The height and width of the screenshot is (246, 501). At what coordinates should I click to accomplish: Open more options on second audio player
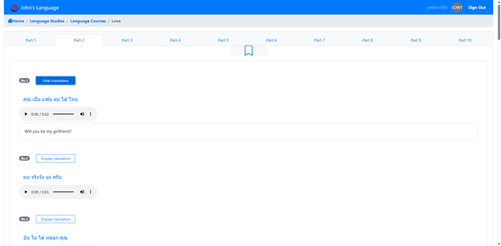click(x=91, y=192)
